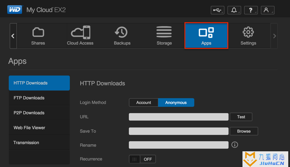Open the Settings gear section

click(248, 36)
